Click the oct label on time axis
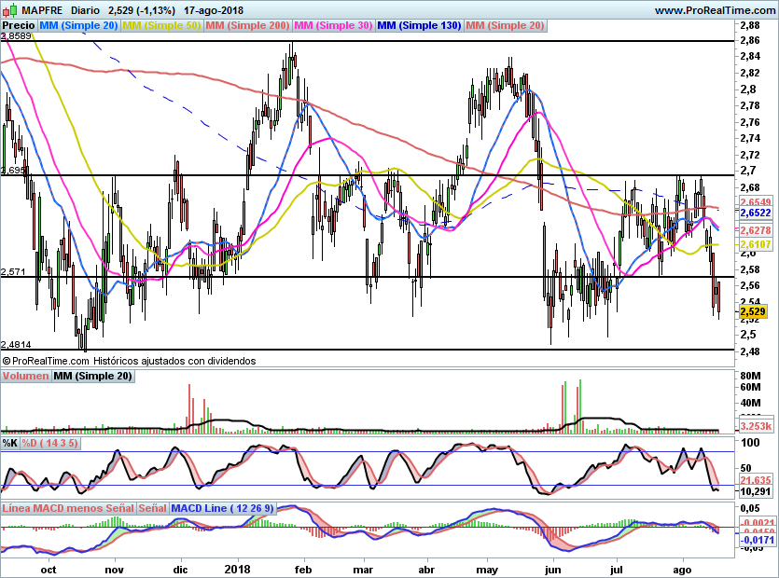 coord(49,570)
